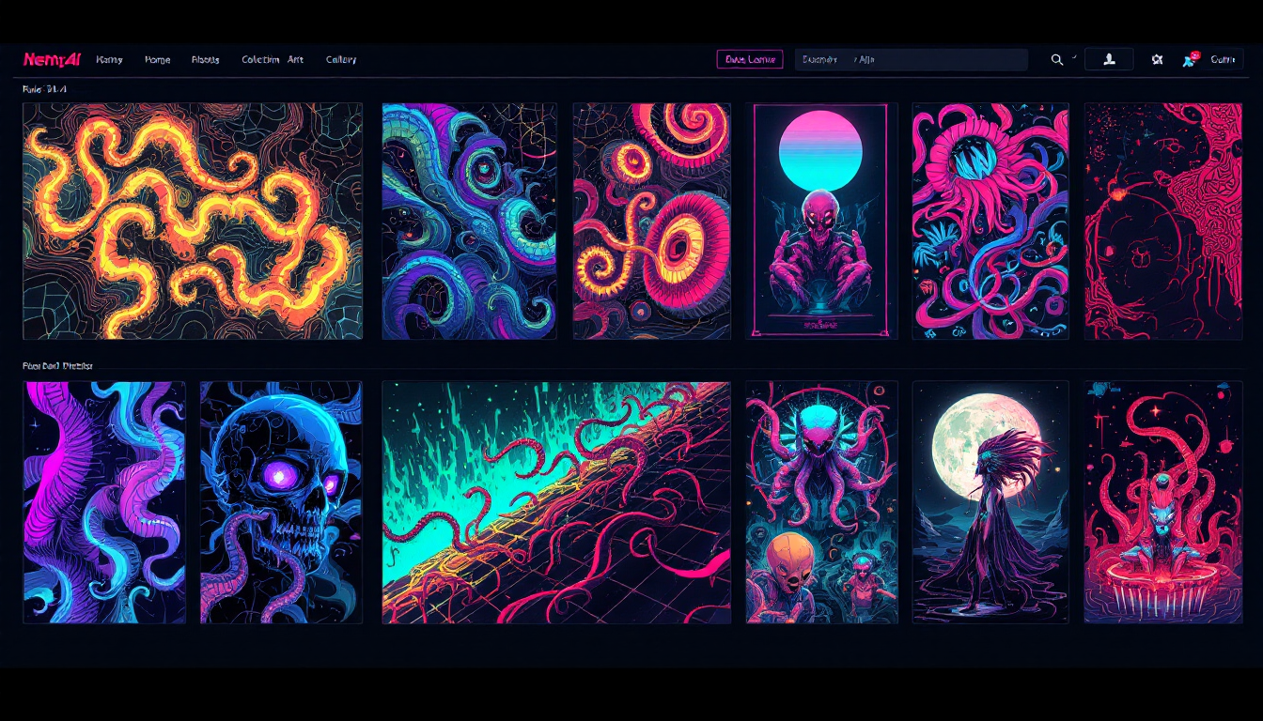
Task: Click the About navigation link
Action: pos(205,59)
